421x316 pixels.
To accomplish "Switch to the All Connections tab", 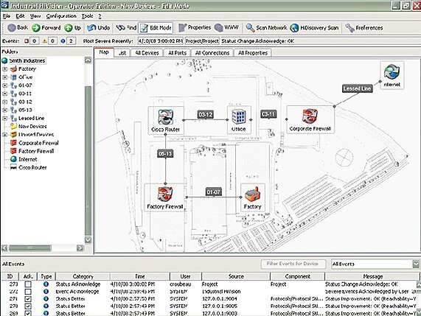I will 212,53.
